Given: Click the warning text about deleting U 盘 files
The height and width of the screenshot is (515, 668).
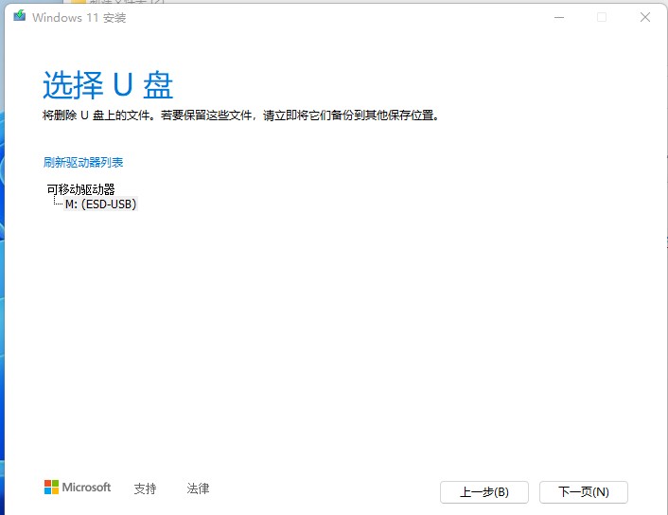Looking at the screenshot, I should (240, 115).
